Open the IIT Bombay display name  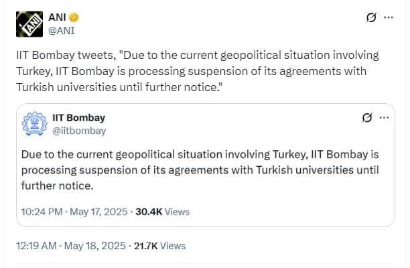click(x=78, y=118)
